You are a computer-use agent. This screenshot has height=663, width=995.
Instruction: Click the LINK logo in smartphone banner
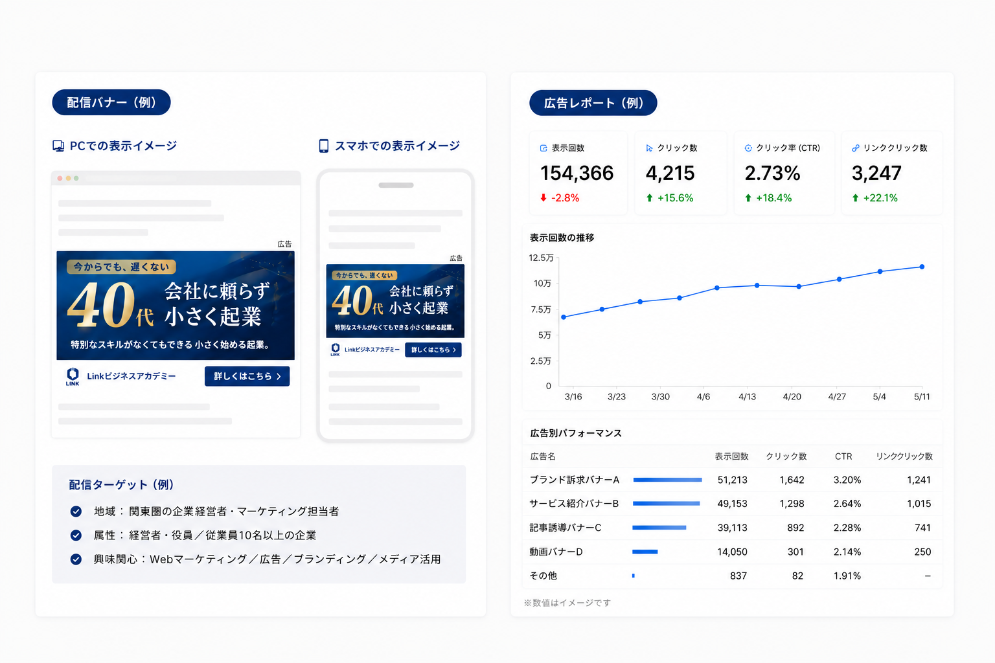tap(335, 350)
